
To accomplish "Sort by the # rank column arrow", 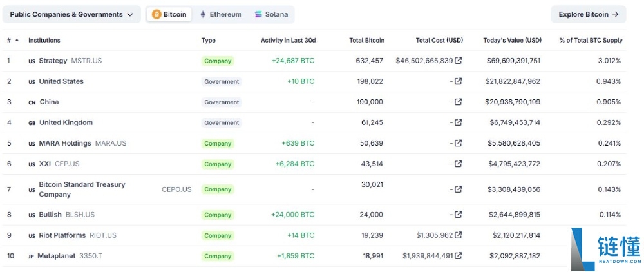I will 17,40.
